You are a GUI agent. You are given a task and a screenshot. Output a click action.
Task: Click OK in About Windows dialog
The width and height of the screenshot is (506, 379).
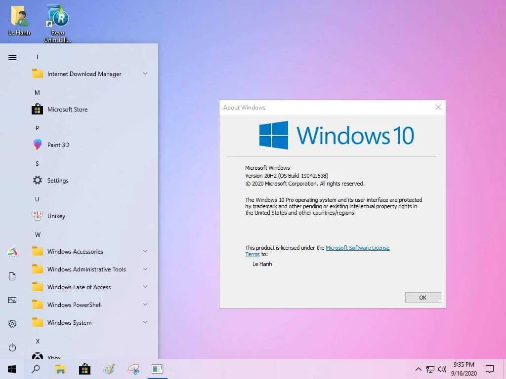click(423, 298)
